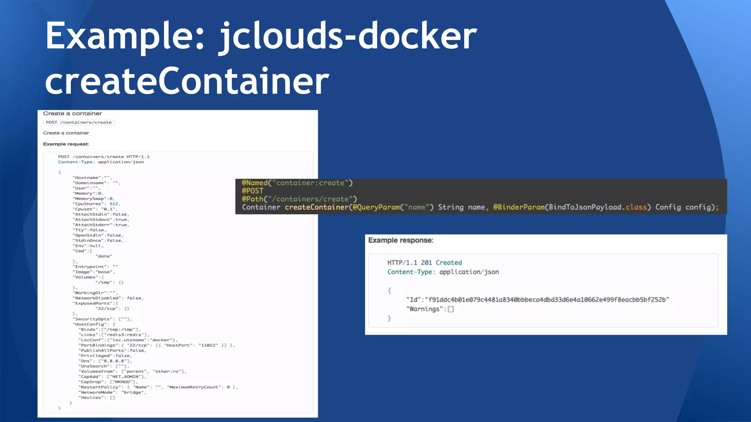Click the "DnsSearch": [""] line

[104, 366]
